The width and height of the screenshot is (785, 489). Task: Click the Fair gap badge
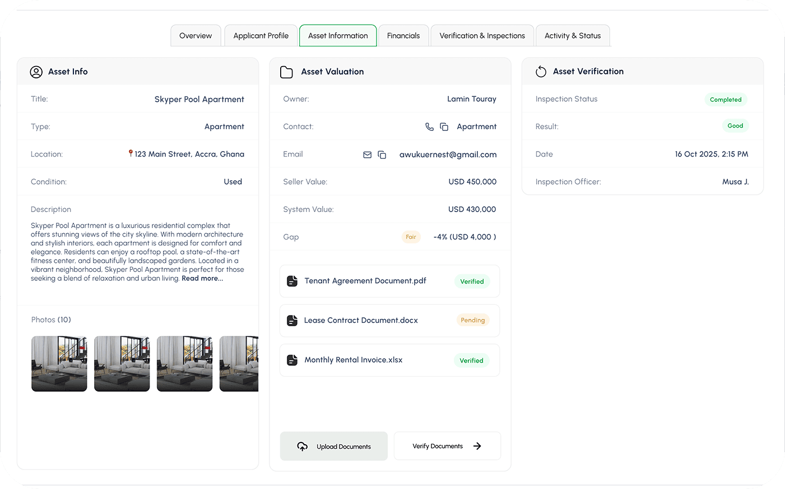click(x=411, y=237)
